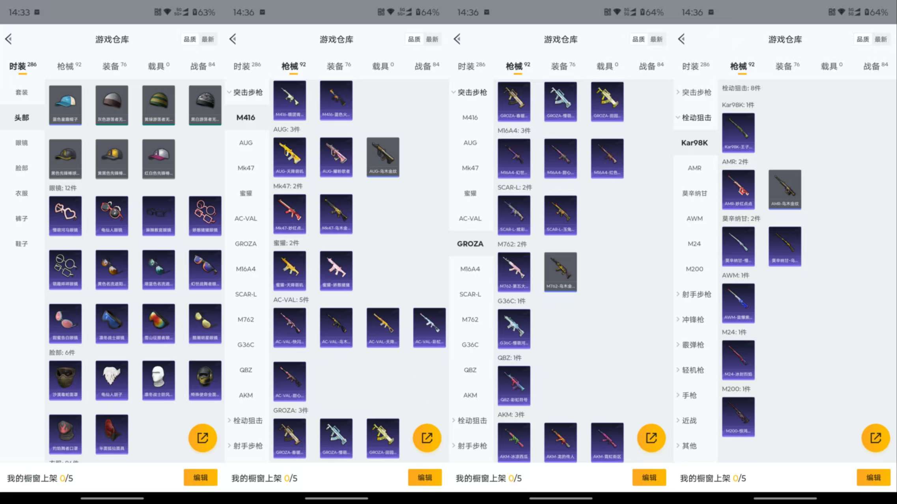Select the 龟仙人眼镜 glasses item
897x504 pixels.
[112, 216]
